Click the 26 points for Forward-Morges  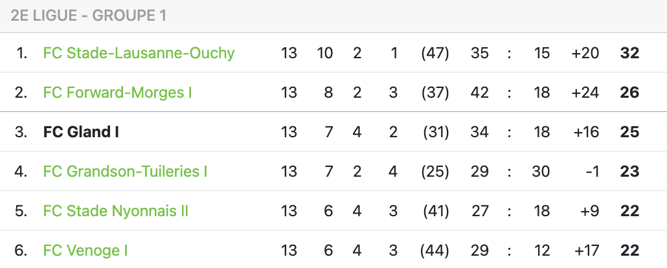629,93
